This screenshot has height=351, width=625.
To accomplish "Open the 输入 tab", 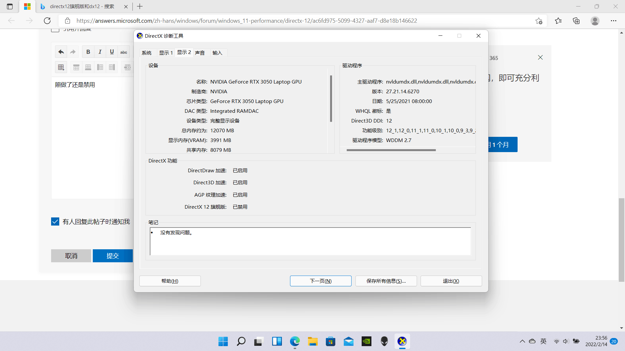I will [217, 53].
